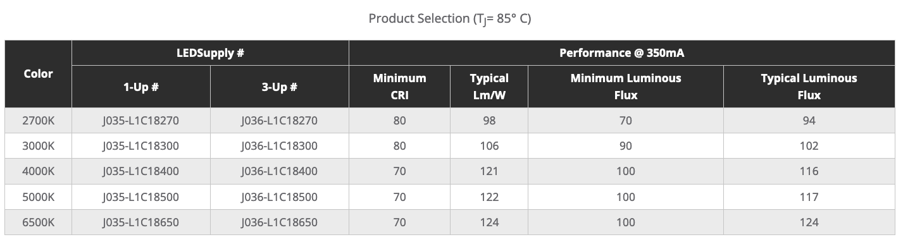Click the J036-L1C18650 part number
915x249 pixels.
point(279,222)
